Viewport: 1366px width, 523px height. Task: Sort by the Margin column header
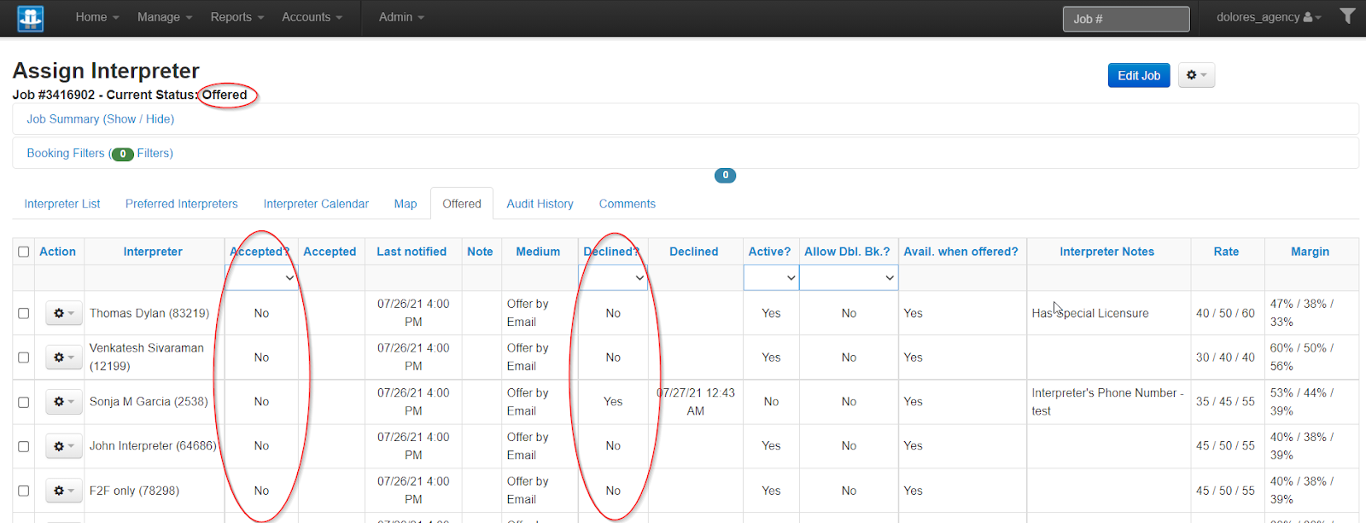point(1310,252)
